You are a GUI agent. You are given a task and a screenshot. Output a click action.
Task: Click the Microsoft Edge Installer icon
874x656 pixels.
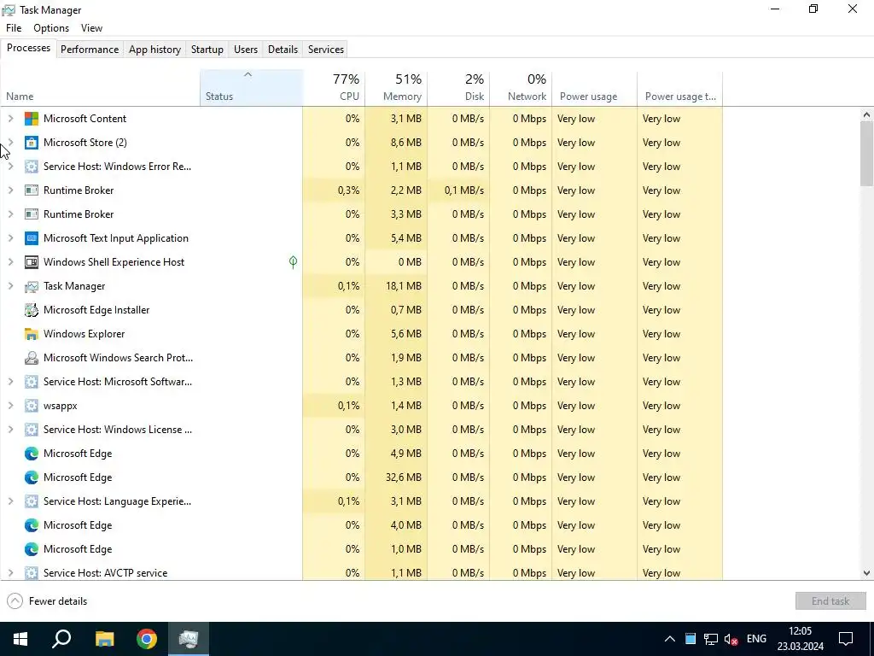pos(32,310)
